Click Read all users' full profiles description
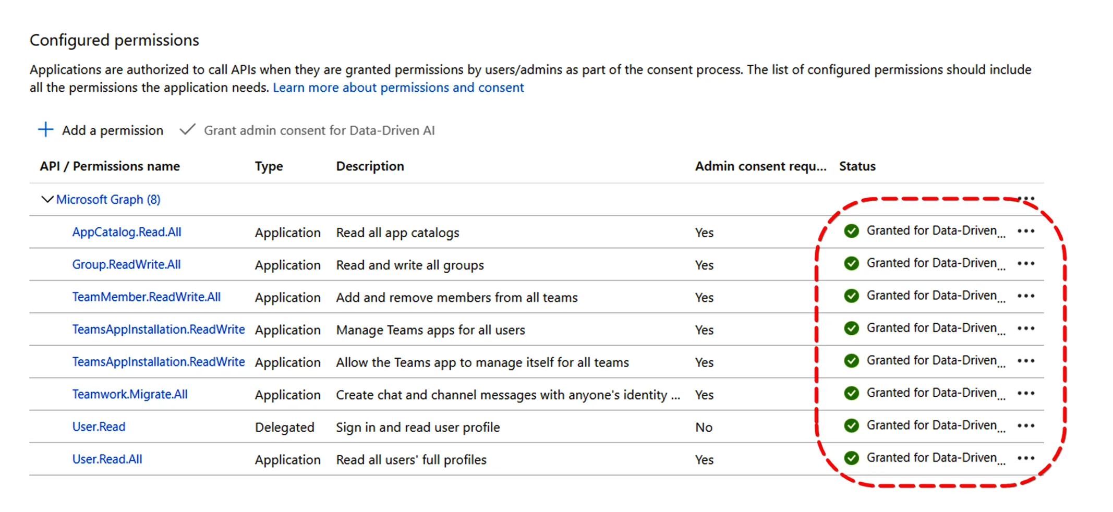Screen dimensions: 1113x512 coord(411,459)
